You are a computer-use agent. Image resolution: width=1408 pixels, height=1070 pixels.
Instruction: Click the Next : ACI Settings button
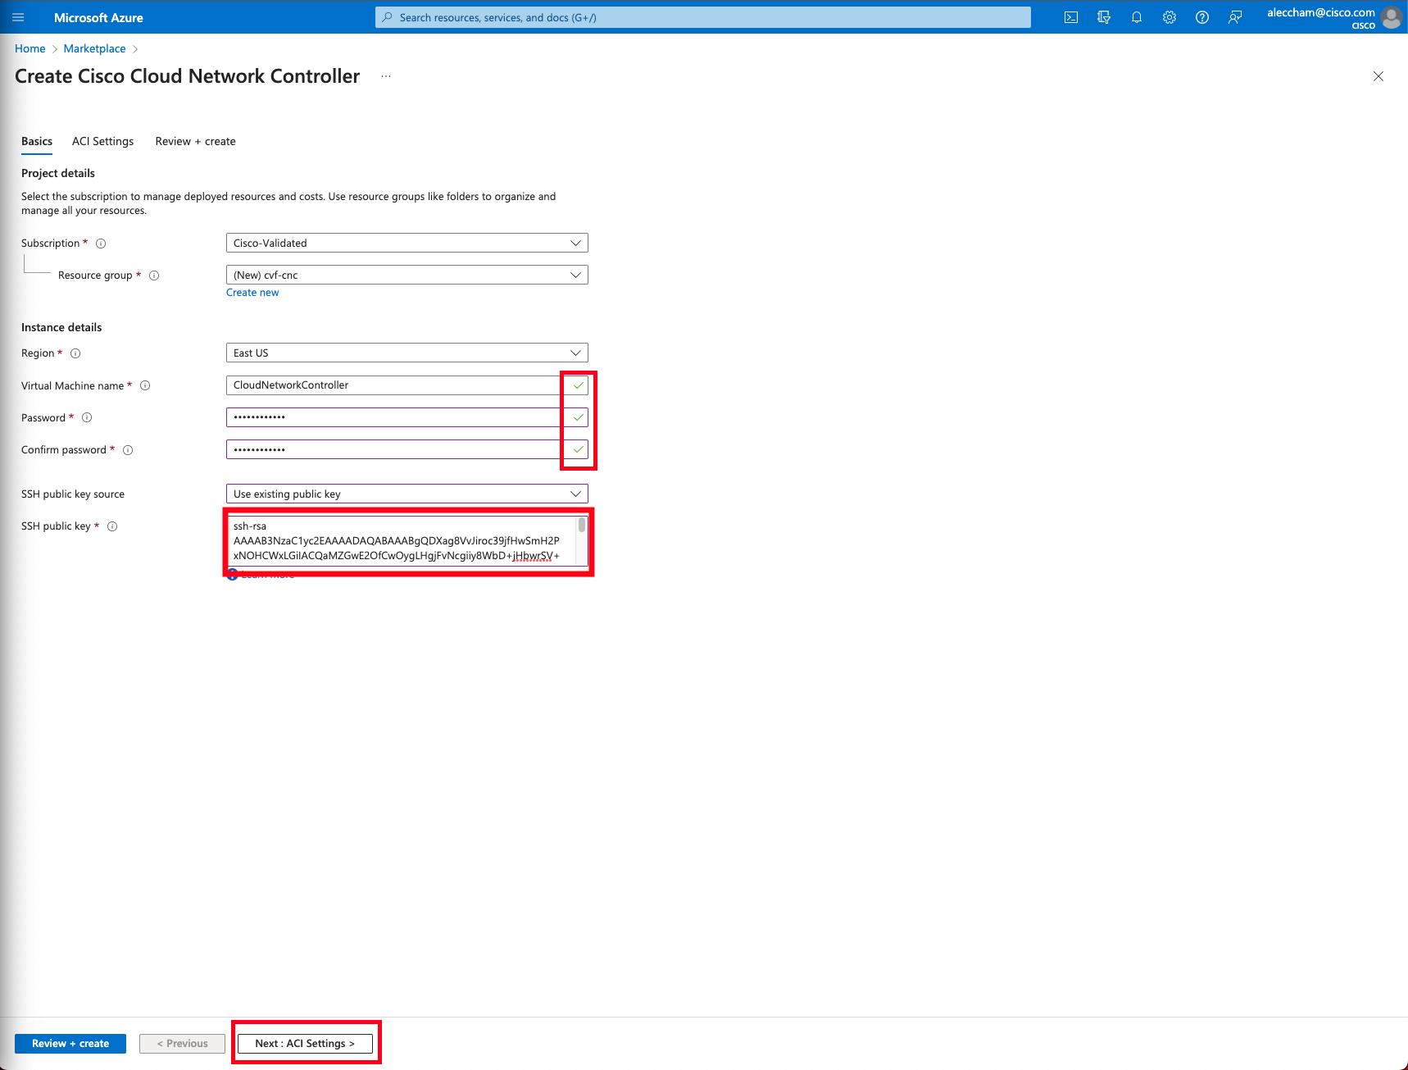click(x=305, y=1044)
